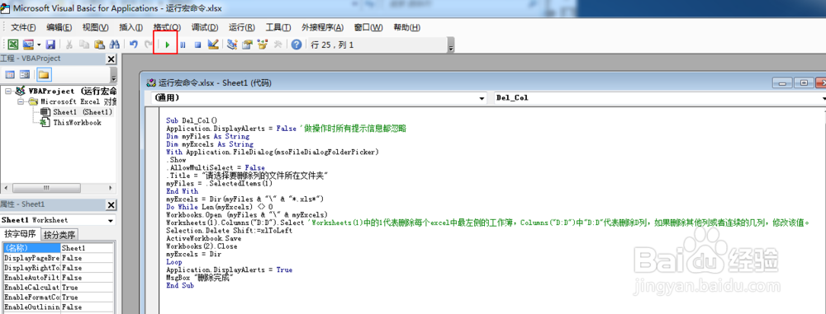
Task: Click View Code icon in project panel
Action: point(9,75)
